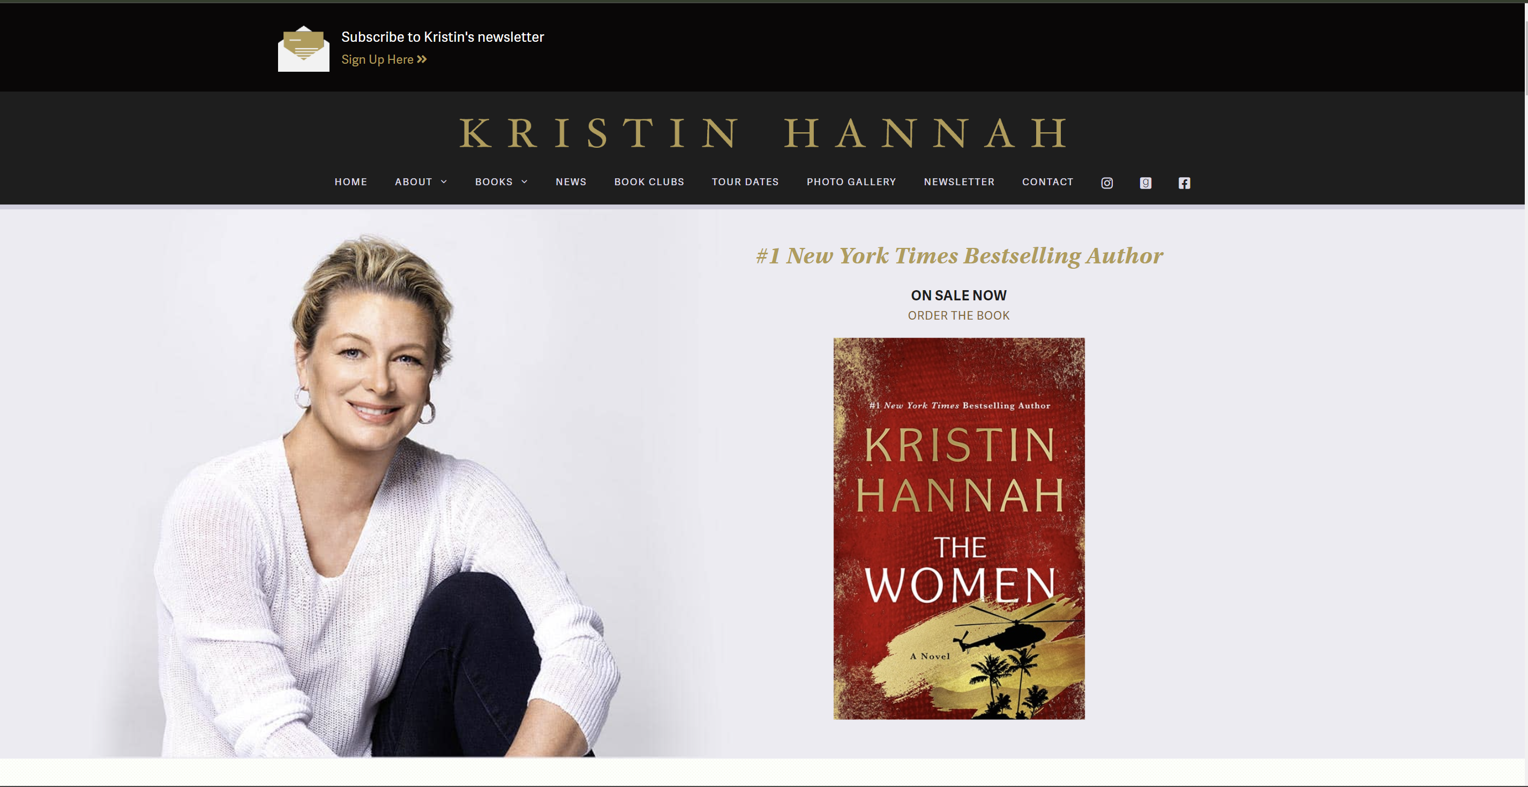Go to the Home page
1528x787 pixels.
pos(350,182)
